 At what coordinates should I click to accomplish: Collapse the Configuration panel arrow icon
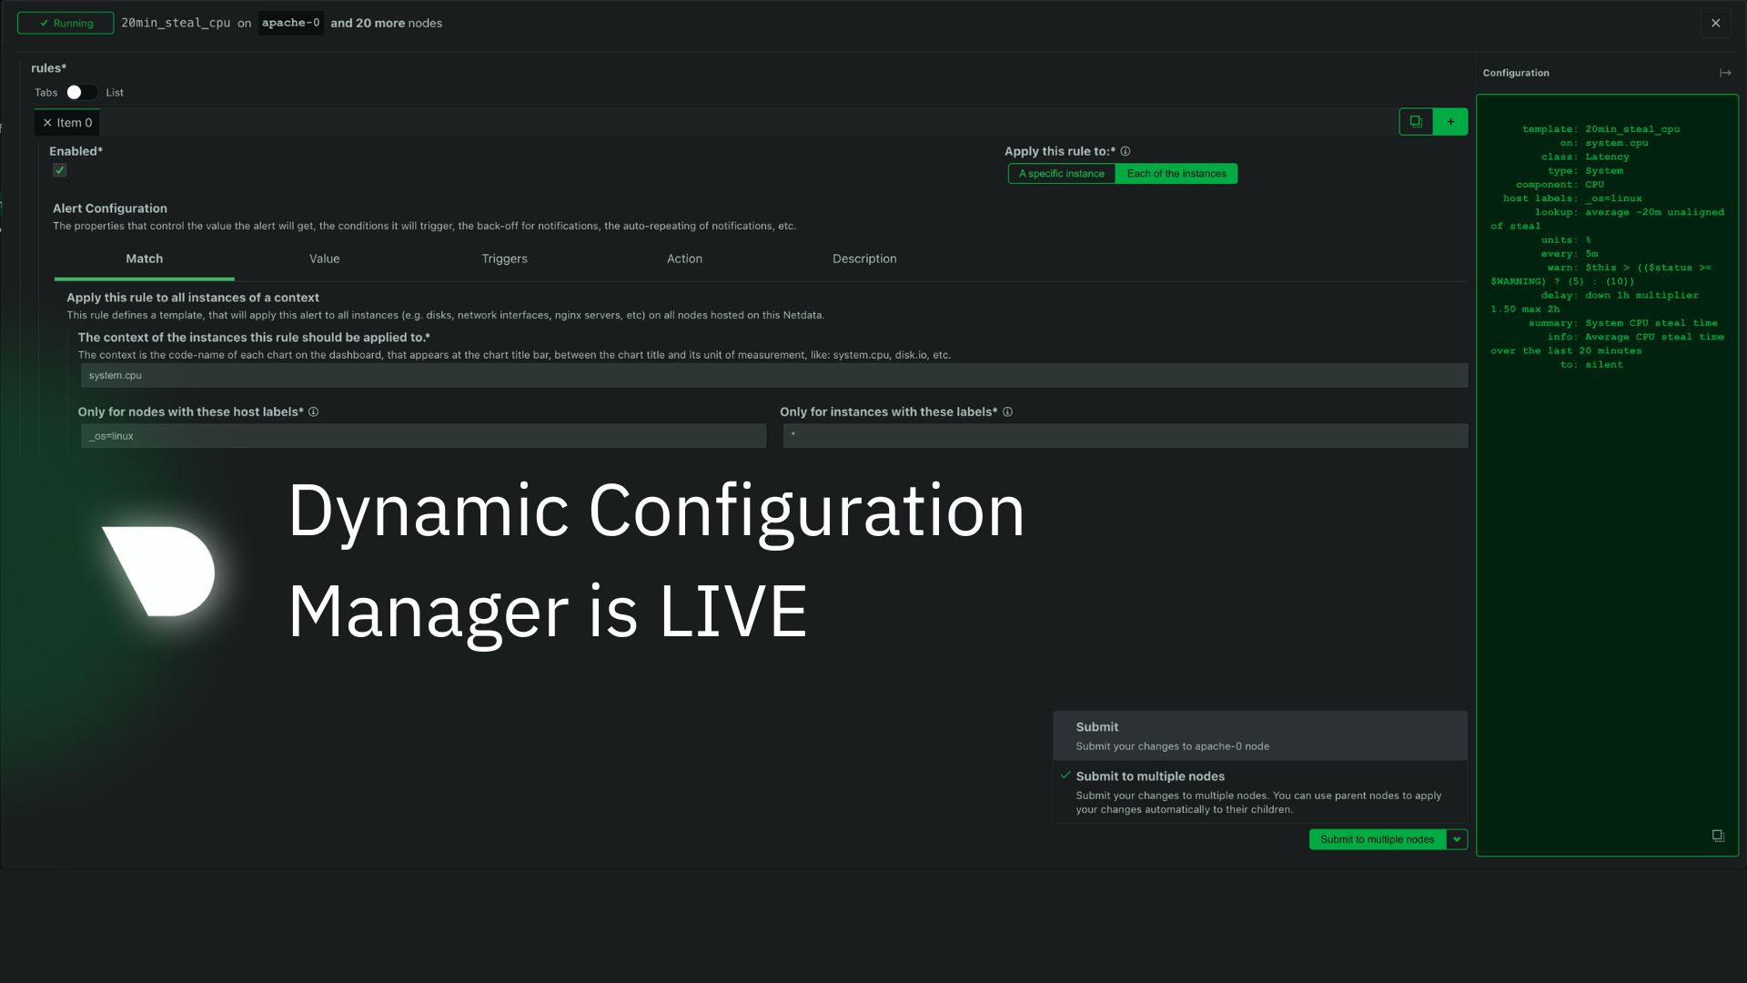pyautogui.click(x=1724, y=73)
